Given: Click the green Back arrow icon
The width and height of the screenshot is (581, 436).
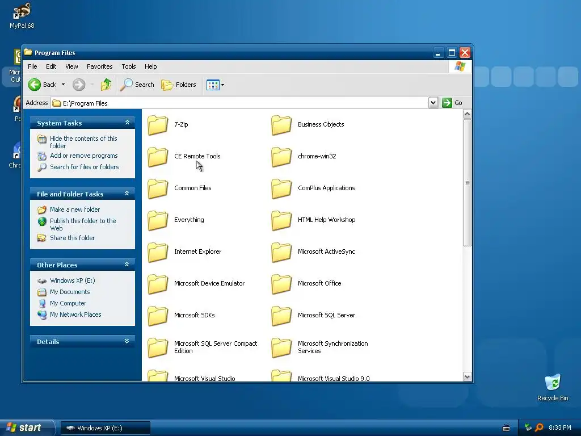Looking at the screenshot, I should coord(35,85).
